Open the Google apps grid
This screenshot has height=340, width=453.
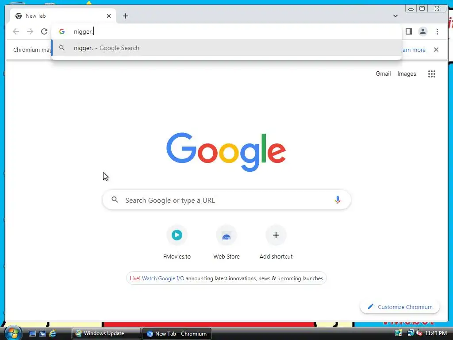click(x=431, y=74)
